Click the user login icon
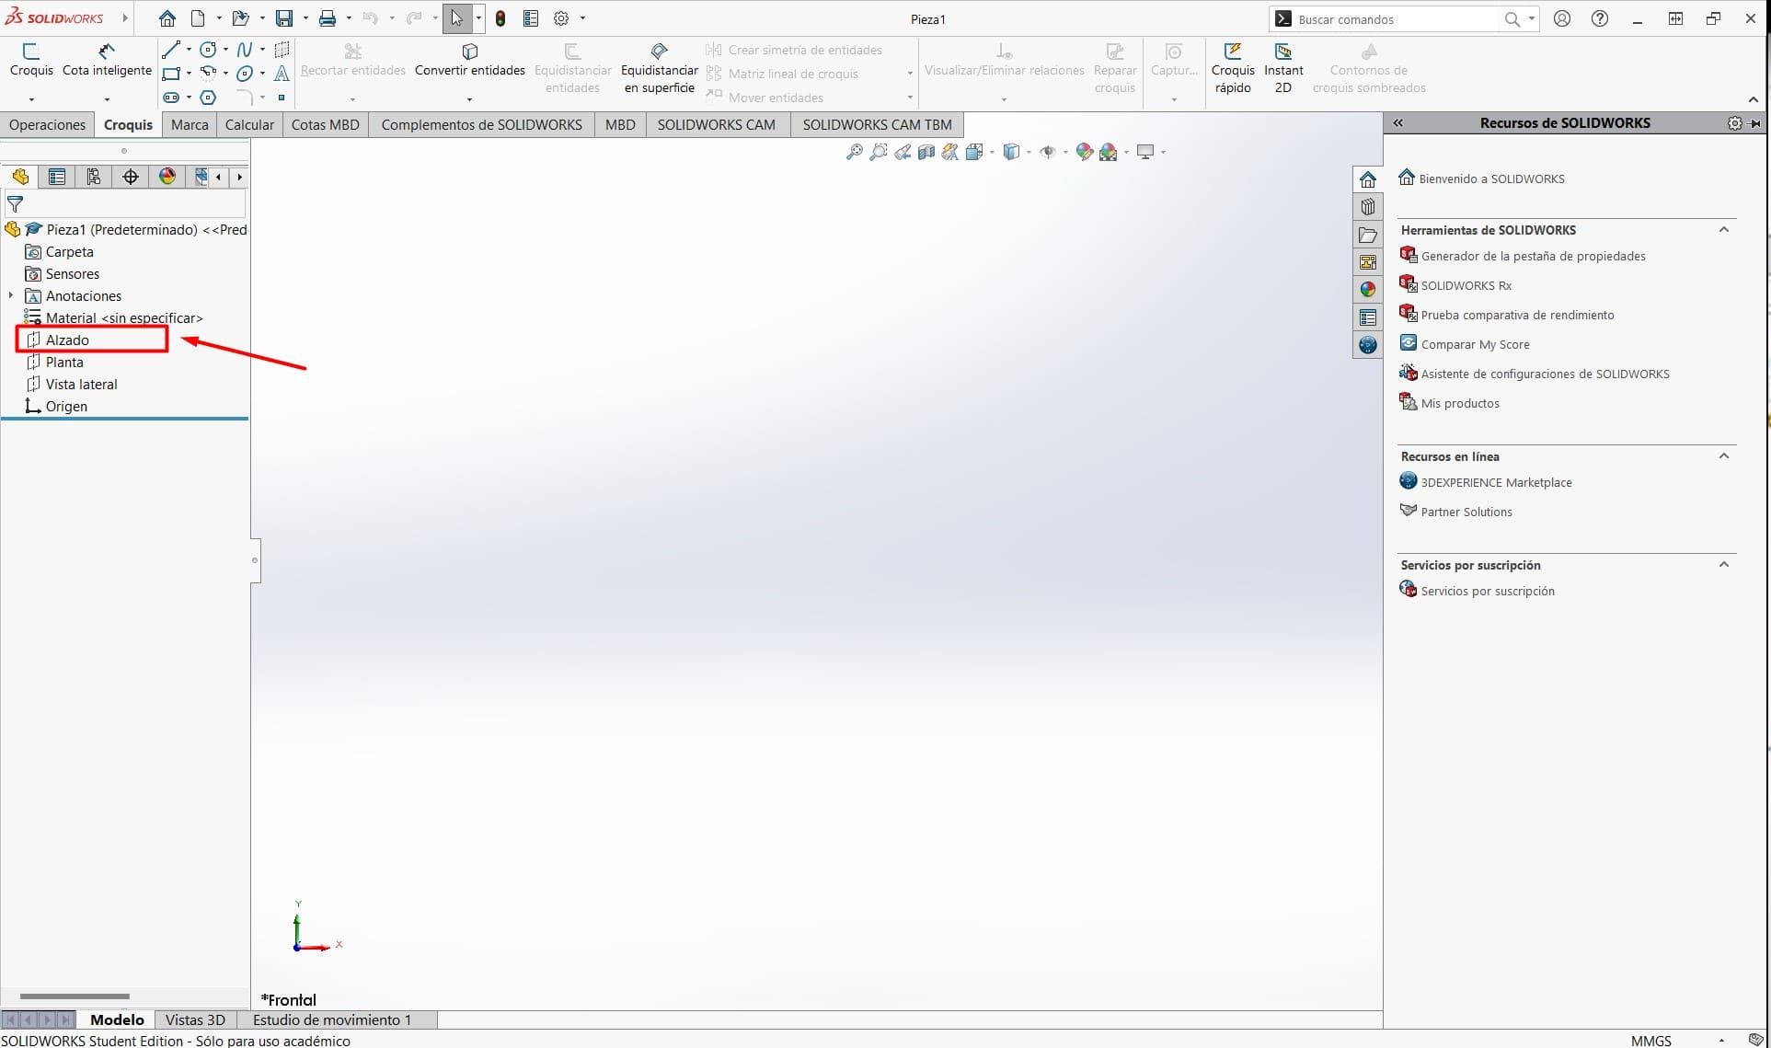This screenshot has width=1771, height=1048. point(1562,18)
